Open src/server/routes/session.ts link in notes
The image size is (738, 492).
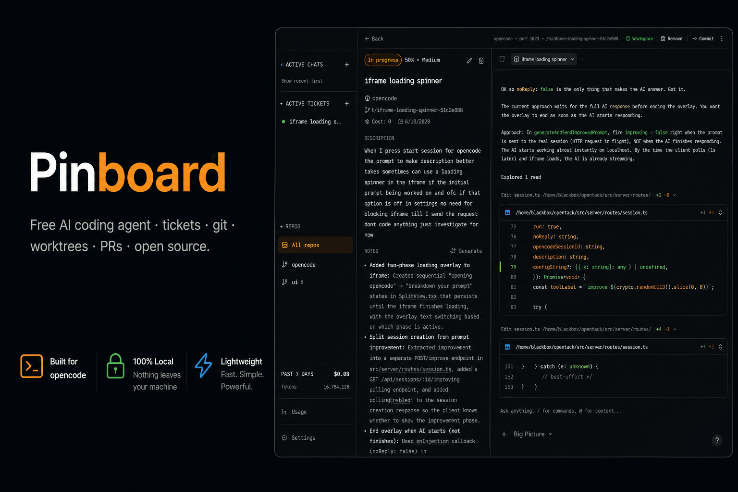coord(410,369)
